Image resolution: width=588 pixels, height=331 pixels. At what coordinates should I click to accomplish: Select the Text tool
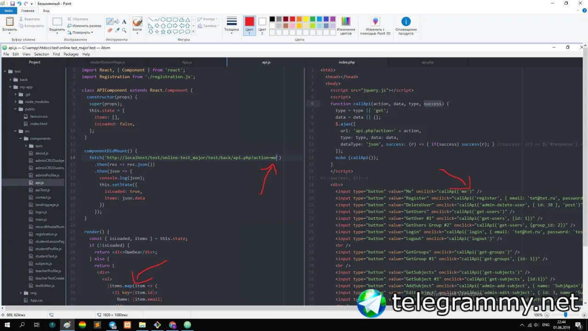(124, 22)
